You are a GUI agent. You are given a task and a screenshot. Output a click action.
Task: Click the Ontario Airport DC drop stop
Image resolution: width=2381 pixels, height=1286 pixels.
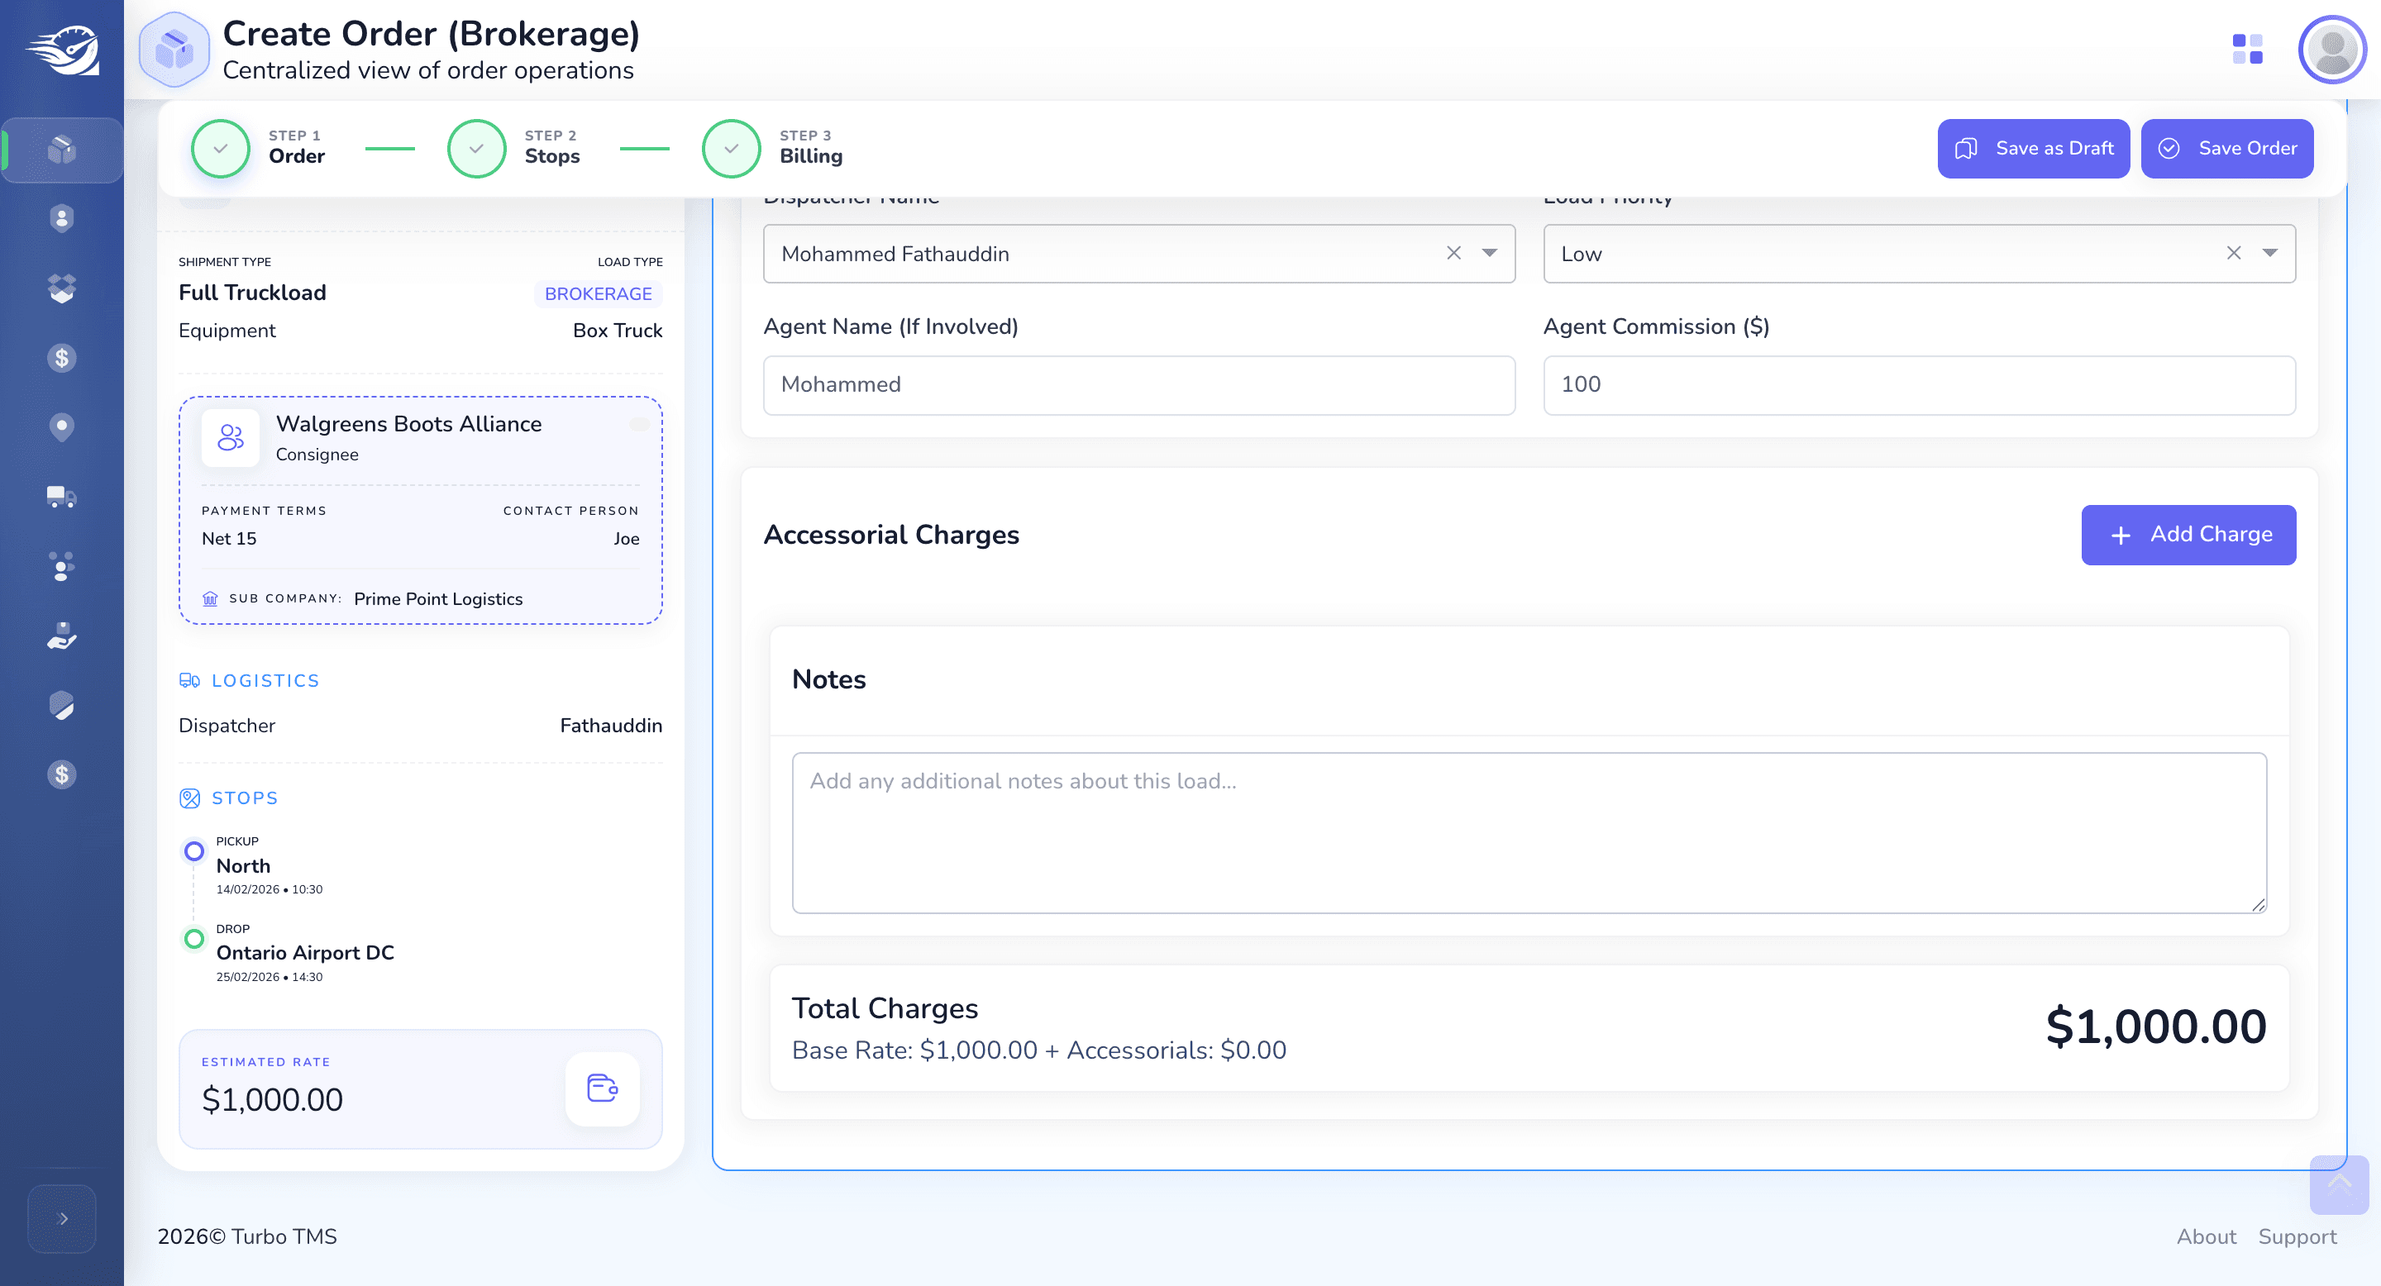coord(305,952)
